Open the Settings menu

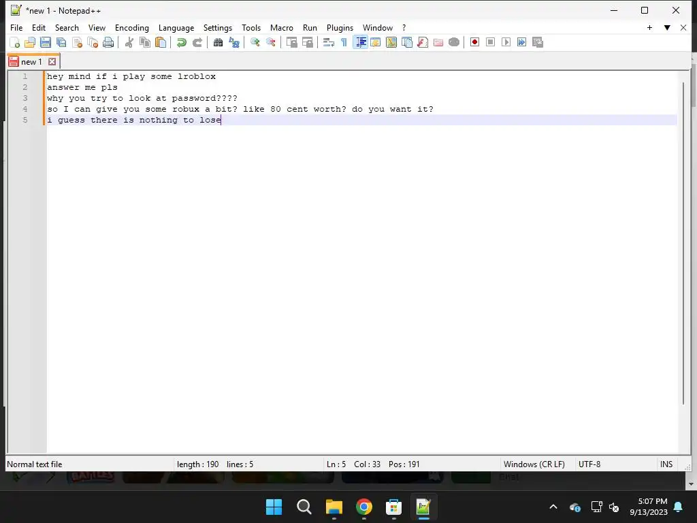(217, 27)
